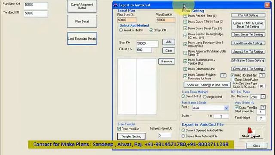
Task: Click Show ALL Settings in One Form
Action: [207, 85]
